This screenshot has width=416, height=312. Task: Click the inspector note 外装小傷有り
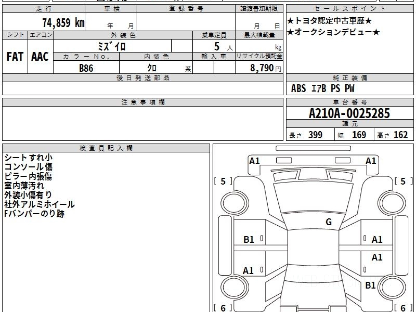[x=28, y=195]
